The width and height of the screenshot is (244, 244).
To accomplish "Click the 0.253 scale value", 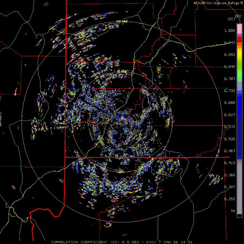I will pos(230,199).
